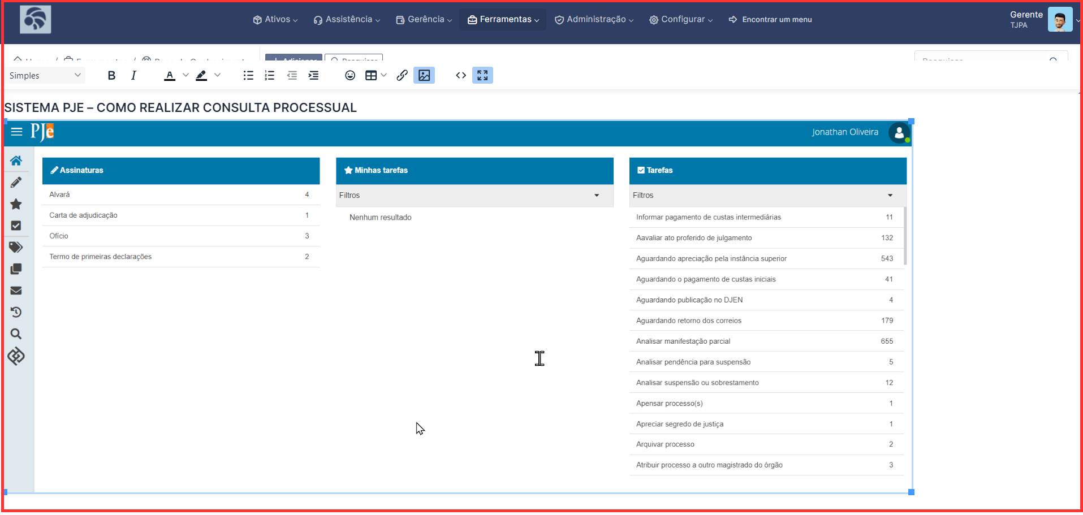Click the Tarefas list vertical scrollbar
Image resolution: width=1083 pixels, height=515 pixels.
click(x=905, y=236)
